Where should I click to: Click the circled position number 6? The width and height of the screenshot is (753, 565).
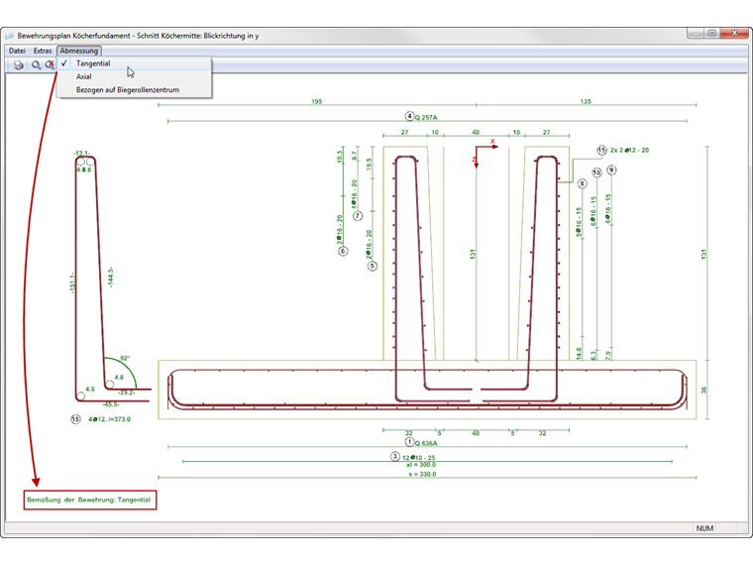click(x=343, y=251)
